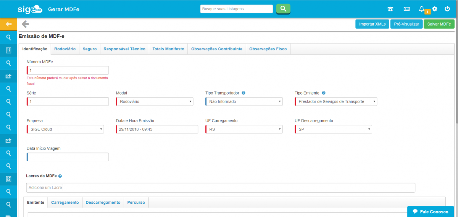This screenshot has width=458, height=217.
Task: Click help icon next to Tipo Transportador
Action: (244, 93)
